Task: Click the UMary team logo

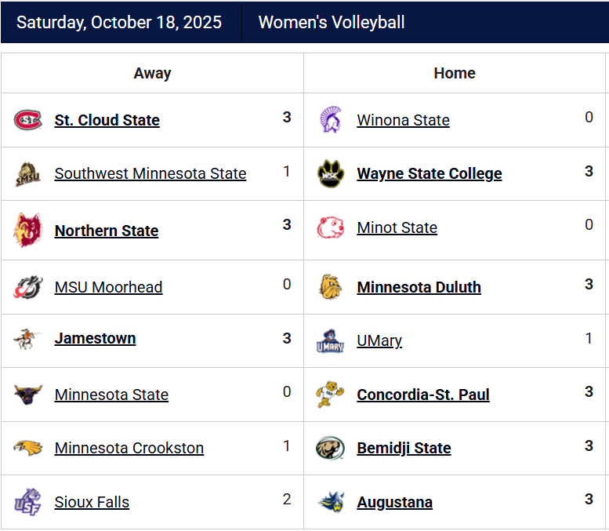Action: coord(331,341)
